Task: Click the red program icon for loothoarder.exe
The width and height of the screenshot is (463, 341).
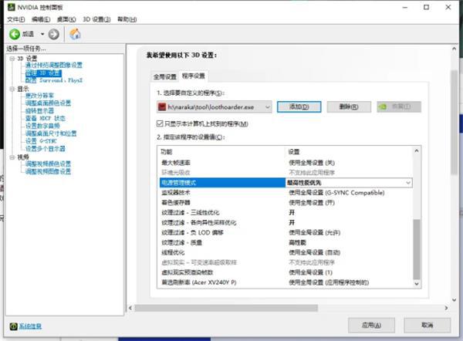Action: click(163, 107)
